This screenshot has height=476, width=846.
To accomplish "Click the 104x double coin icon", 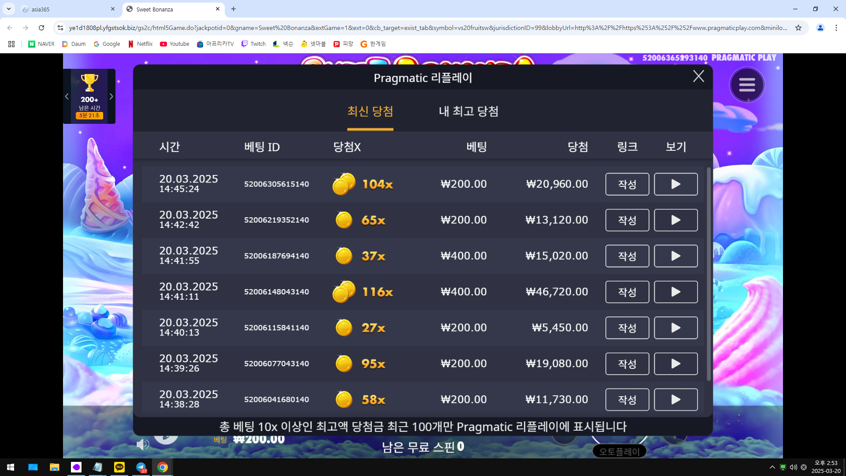I will tap(344, 184).
